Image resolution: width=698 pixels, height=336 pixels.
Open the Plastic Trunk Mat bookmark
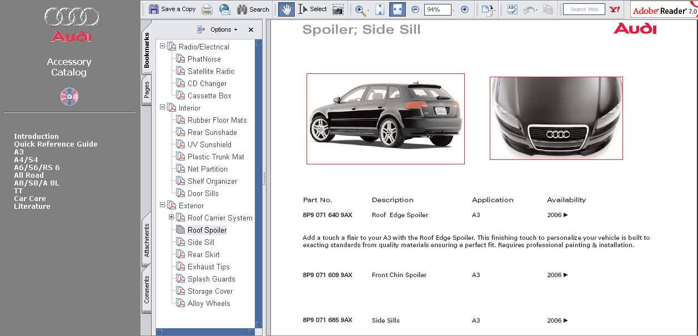click(x=215, y=157)
